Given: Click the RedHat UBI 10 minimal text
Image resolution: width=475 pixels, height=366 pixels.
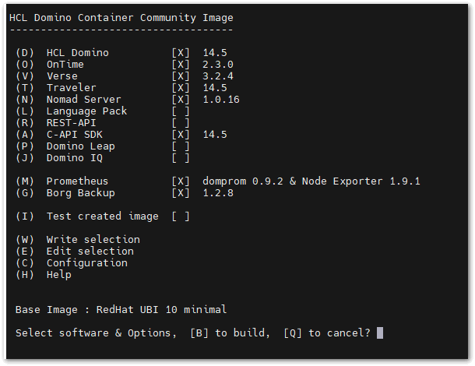Looking at the screenshot, I should click(x=161, y=310).
